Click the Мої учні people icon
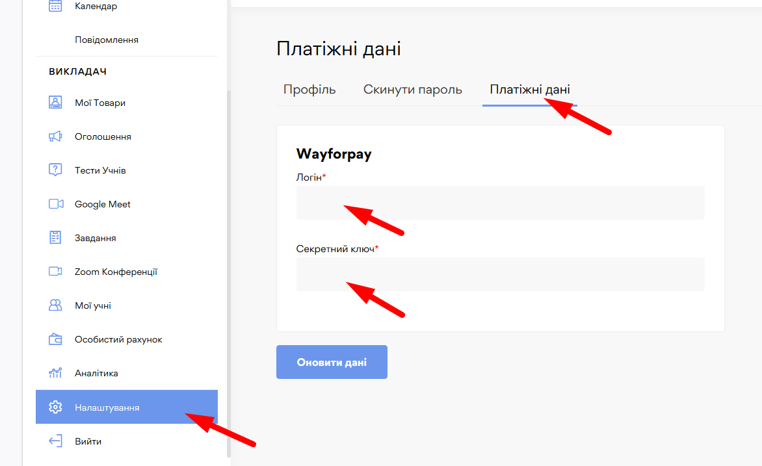The width and height of the screenshot is (762, 466). [x=55, y=305]
